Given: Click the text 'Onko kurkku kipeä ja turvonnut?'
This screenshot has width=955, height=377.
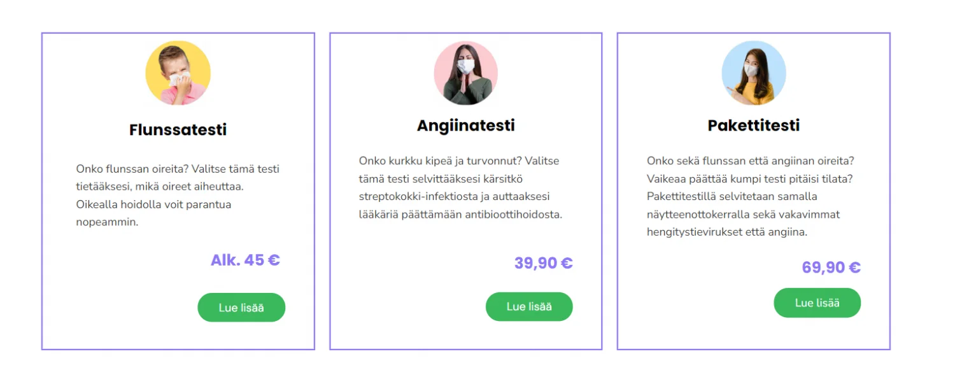Looking at the screenshot, I should (432, 161).
